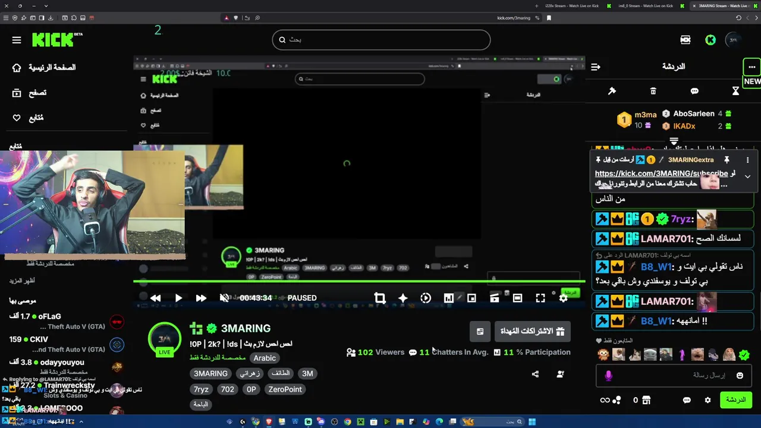Image resolution: width=761 pixels, height=428 pixels.
Task: Switch to i220v Stream browser tab
Action: click(x=572, y=6)
